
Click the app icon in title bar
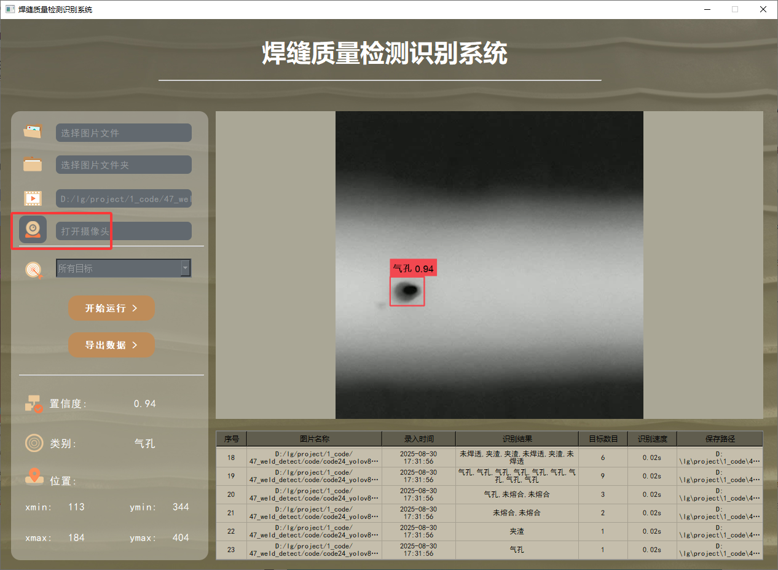tap(10, 9)
